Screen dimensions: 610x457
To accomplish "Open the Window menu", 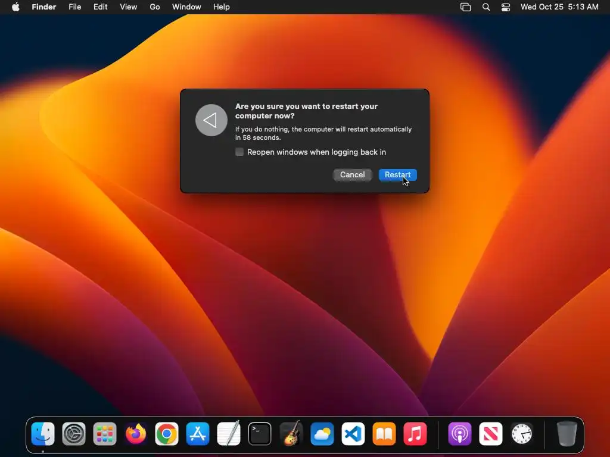I will point(186,7).
